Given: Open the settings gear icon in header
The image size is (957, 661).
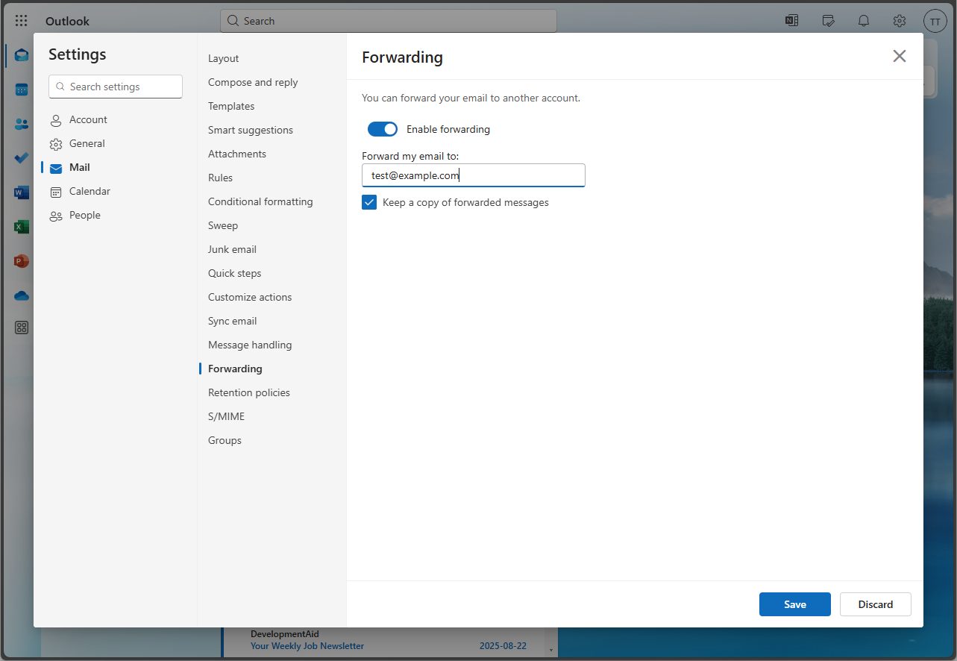Looking at the screenshot, I should click(x=900, y=21).
